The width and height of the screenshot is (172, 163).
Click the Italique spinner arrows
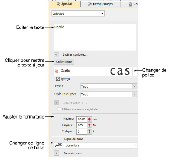89,132
